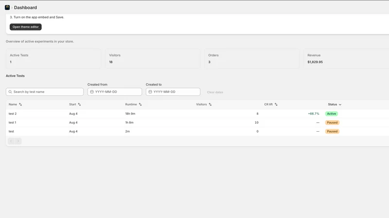Sort table by Start column arrows
This screenshot has height=218, width=389.
(79, 104)
